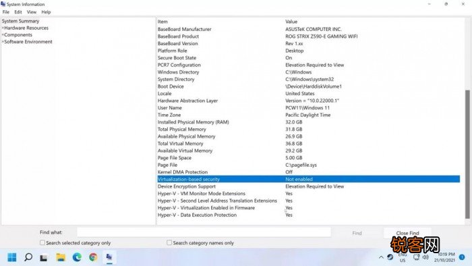Open clock and date in tray

(444, 257)
